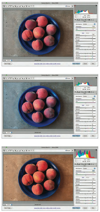
Task: Rotate image counterclockwise in the warm-tinted window
Action: pyautogui.click(x=31, y=151)
